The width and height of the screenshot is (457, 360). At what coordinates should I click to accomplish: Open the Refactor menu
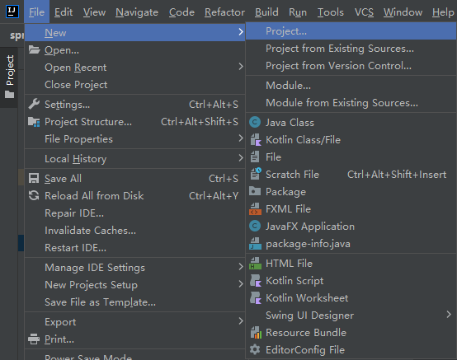coord(224,12)
